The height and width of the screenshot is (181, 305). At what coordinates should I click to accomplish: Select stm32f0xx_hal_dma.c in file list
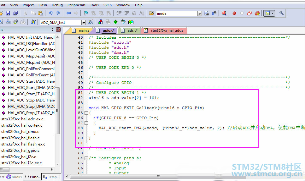point(20,132)
